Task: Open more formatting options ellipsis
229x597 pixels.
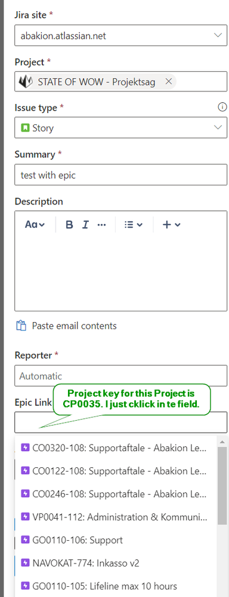Action: pyautogui.click(x=101, y=225)
